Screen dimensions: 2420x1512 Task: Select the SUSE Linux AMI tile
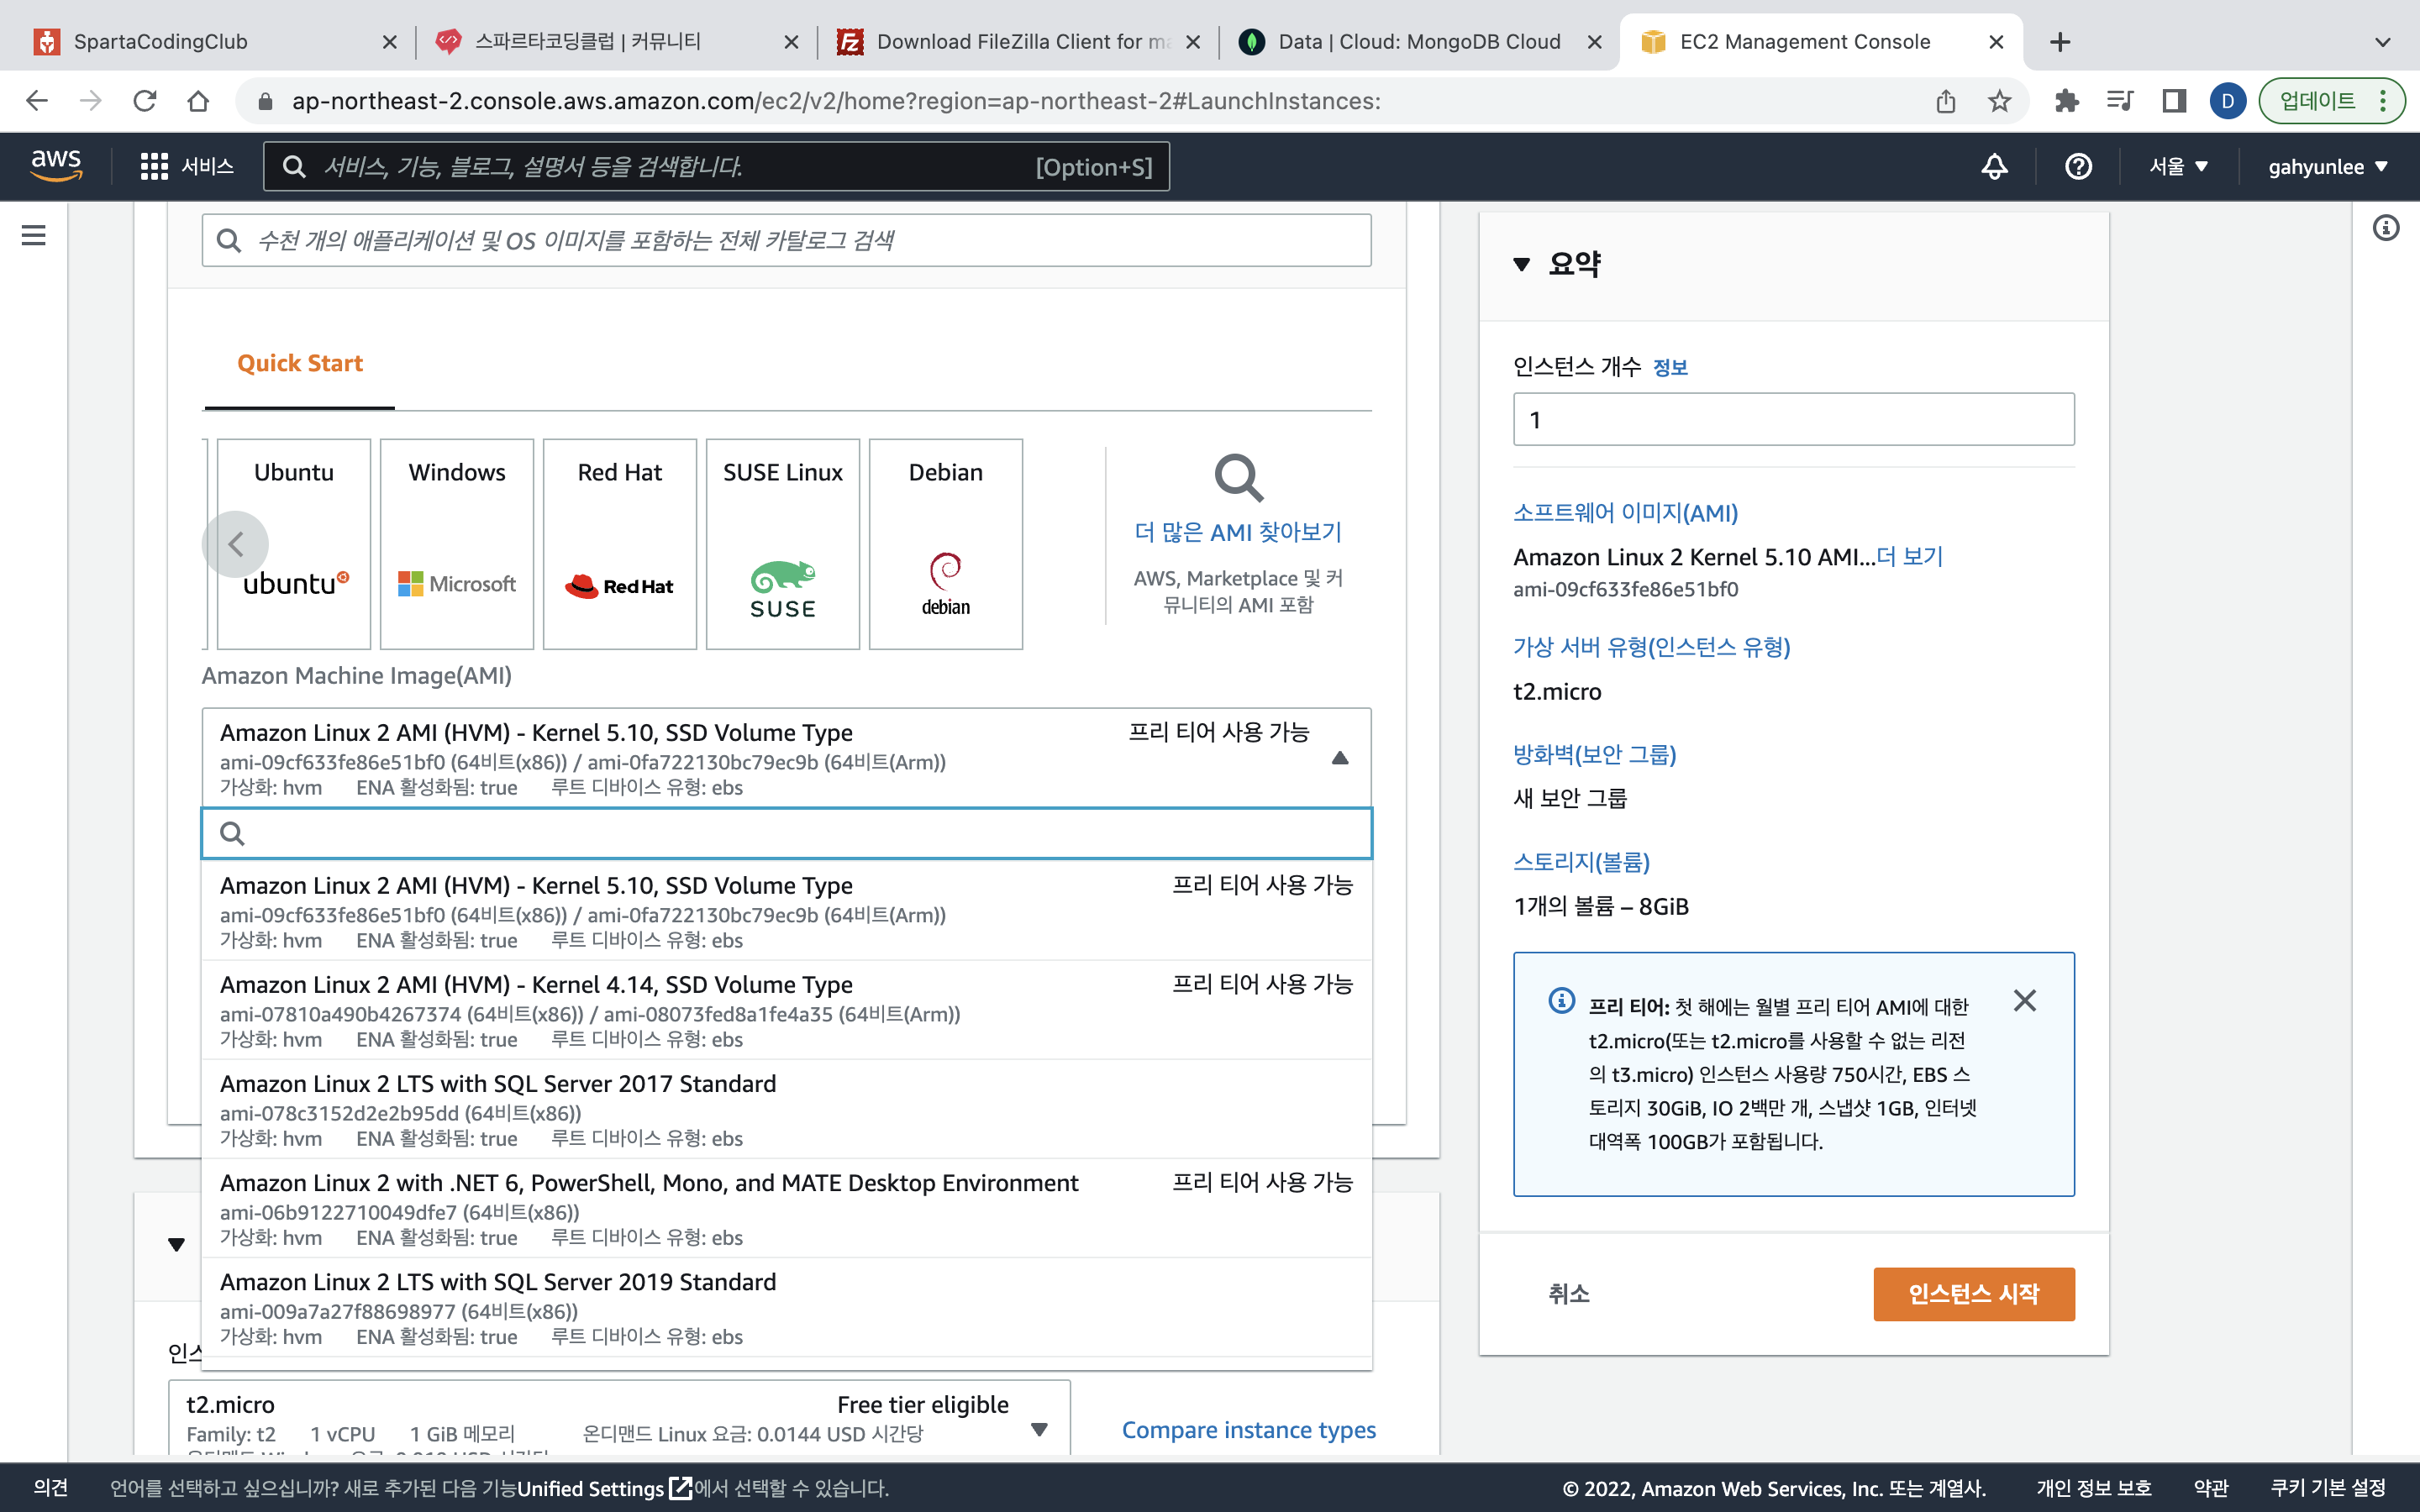(783, 544)
